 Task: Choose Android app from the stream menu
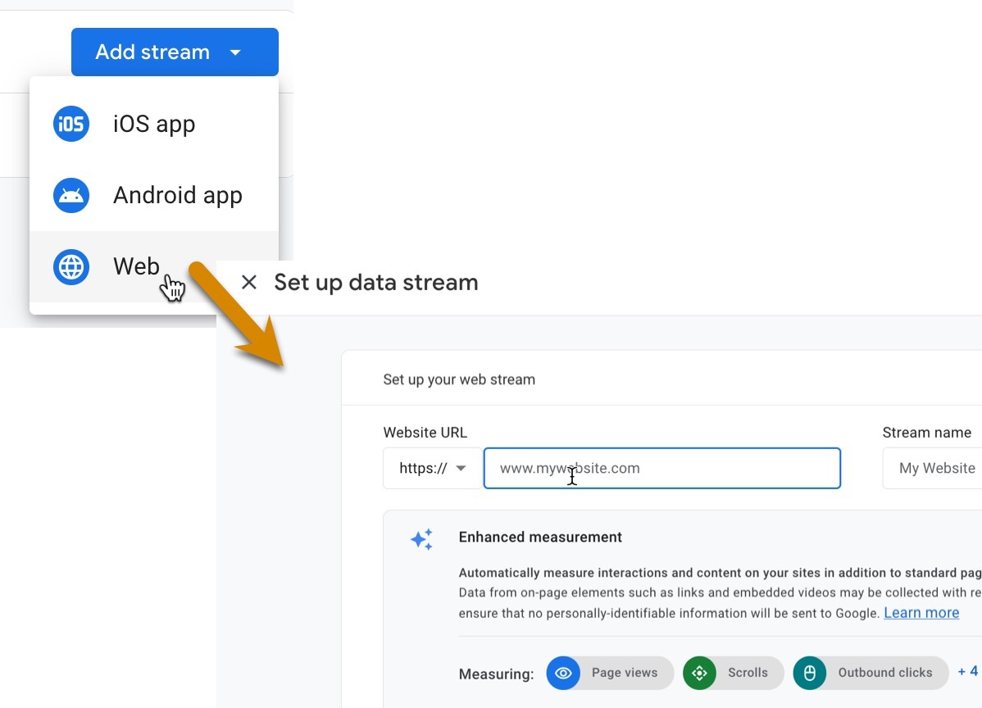click(154, 195)
